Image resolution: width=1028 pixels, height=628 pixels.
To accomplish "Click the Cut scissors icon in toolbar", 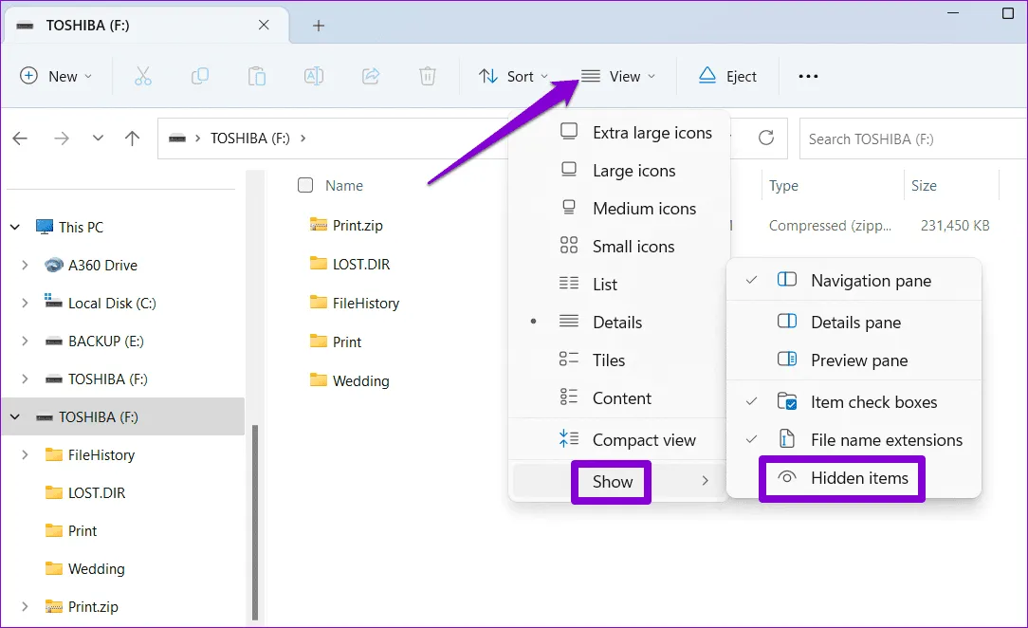I will [x=143, y=76].
